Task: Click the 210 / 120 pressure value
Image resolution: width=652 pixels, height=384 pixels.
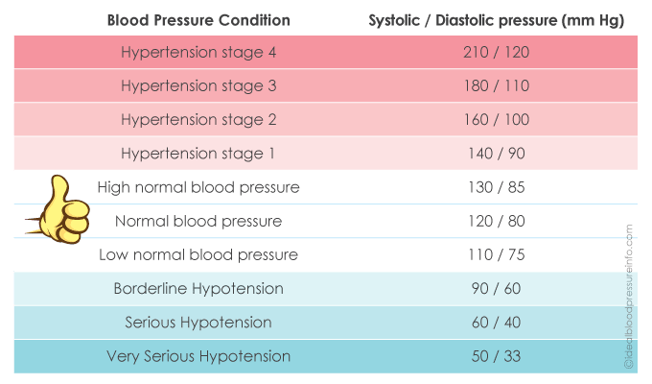Action: (495, 52)
